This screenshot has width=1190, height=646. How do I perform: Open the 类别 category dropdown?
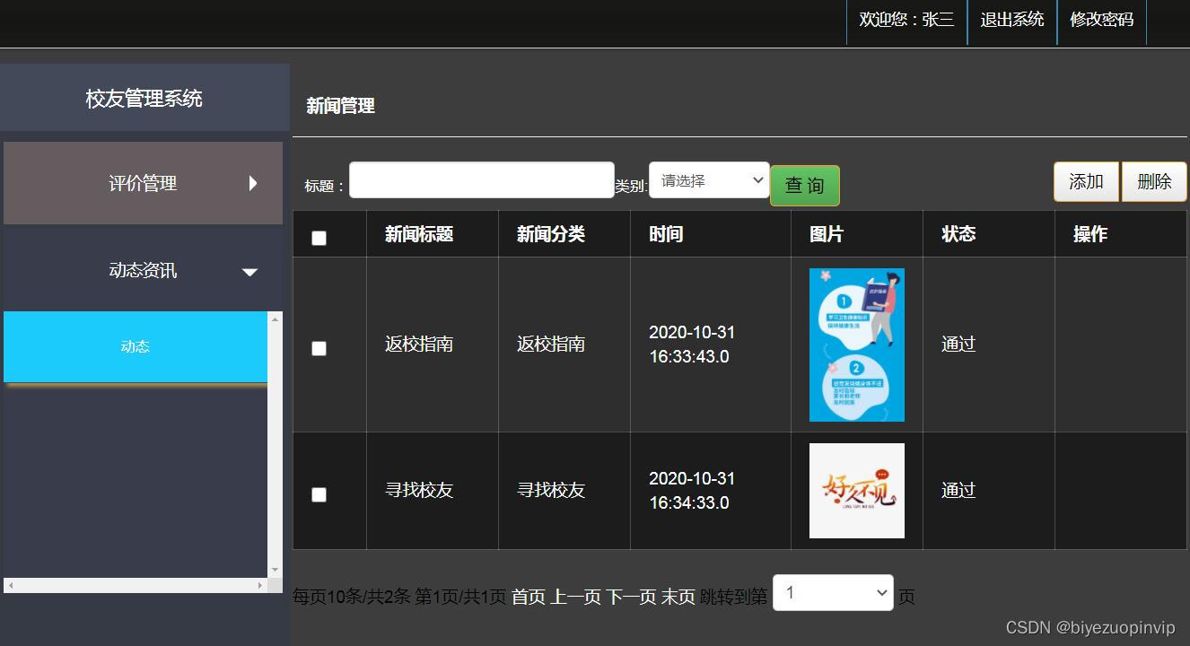[x=709, y=179]
